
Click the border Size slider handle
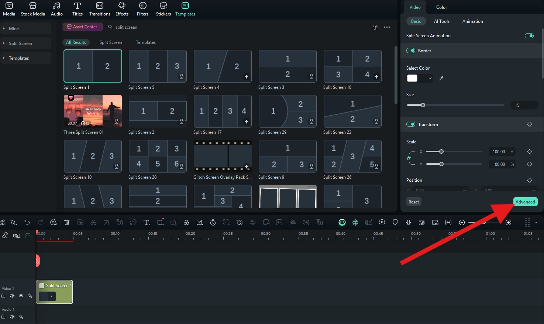tap(423, 105)
